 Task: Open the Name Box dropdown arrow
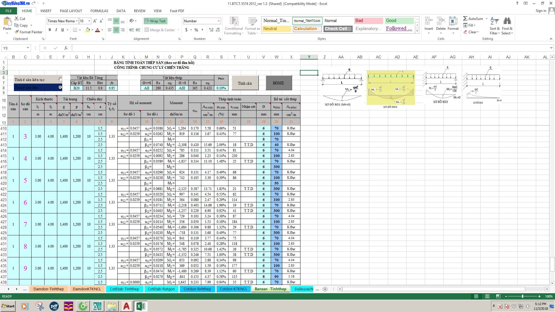point(28,48)
